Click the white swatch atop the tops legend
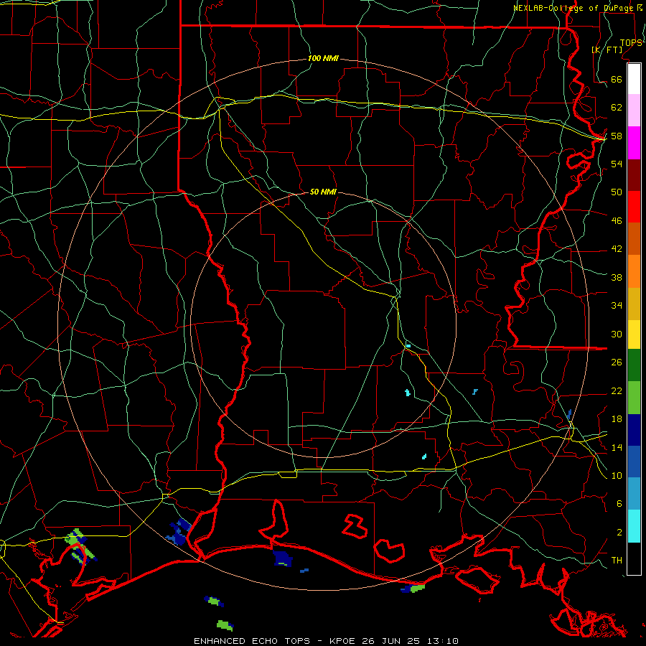The height and width of the screenshot is (646, 646). tap(634, 79)
